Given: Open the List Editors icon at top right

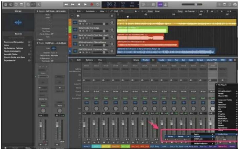Looking at the screenshot, I should click(x=219, y=4).
